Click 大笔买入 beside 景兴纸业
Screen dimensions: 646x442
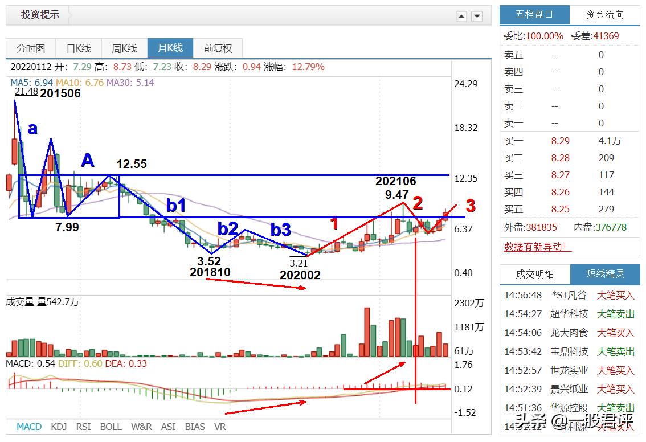click(x=615, y=389)
